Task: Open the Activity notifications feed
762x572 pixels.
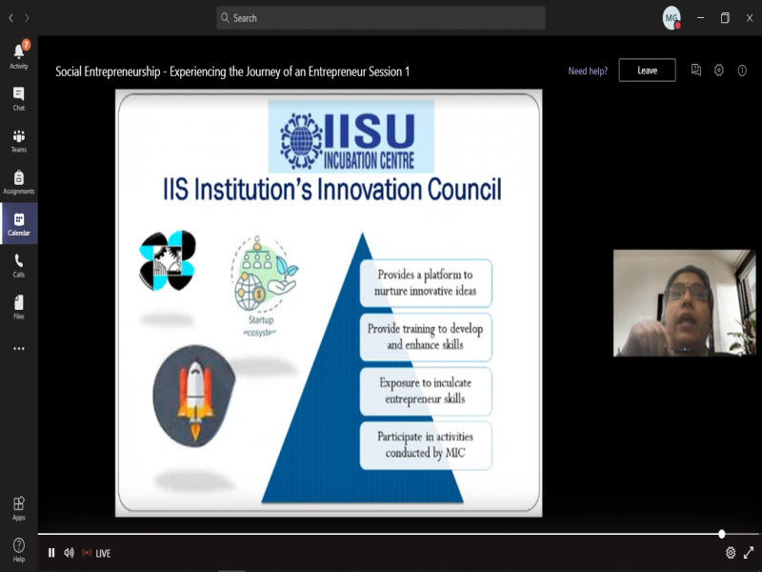Action: coord(18,54)
